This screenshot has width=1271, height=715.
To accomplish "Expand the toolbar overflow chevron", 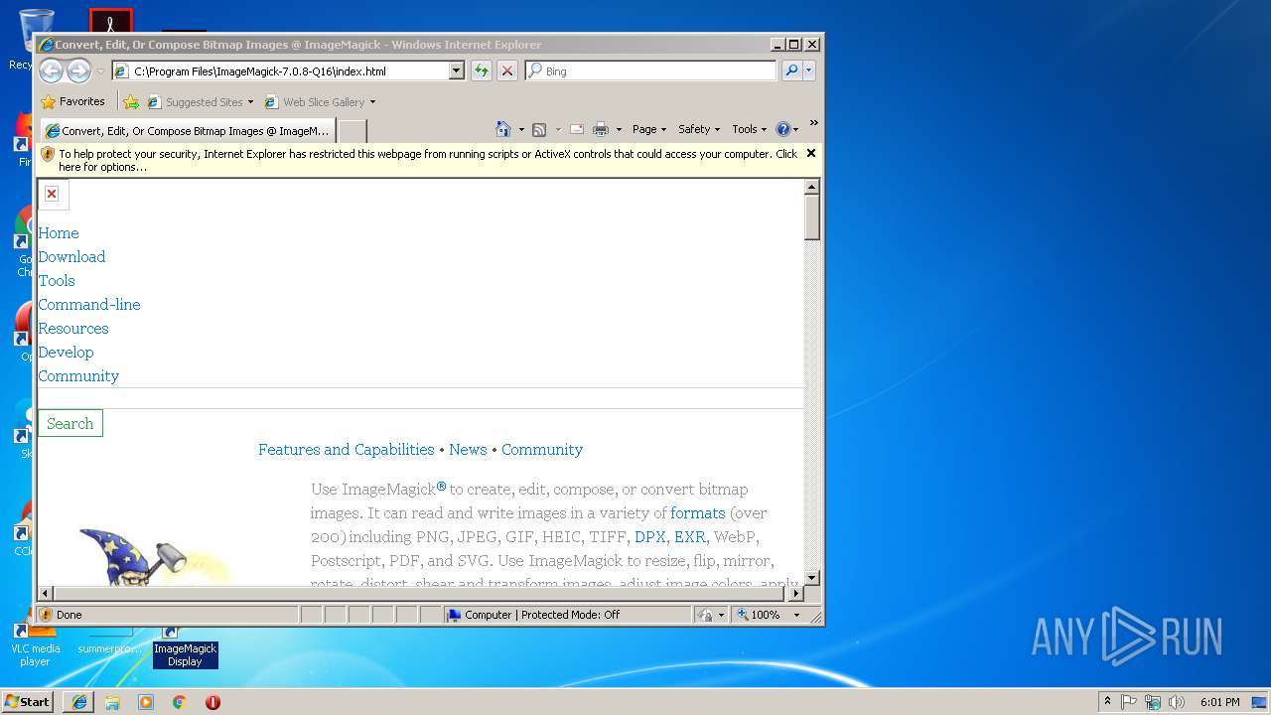I will coord(813,124).
